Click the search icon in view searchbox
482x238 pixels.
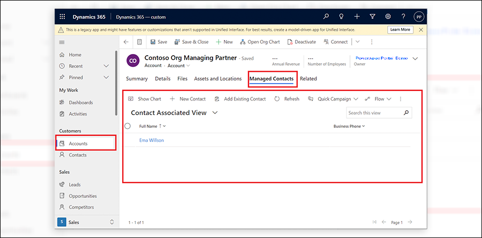[406, 113]
